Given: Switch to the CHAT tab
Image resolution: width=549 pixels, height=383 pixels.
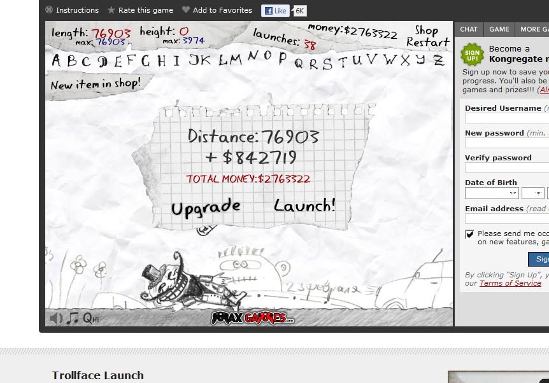Looking at the screenshot, I should click(469, 29).
